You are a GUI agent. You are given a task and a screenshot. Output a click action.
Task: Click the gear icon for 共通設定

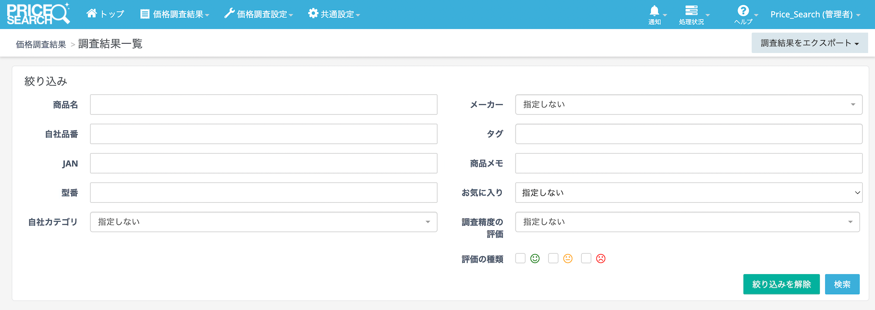(x=313, y=14)
